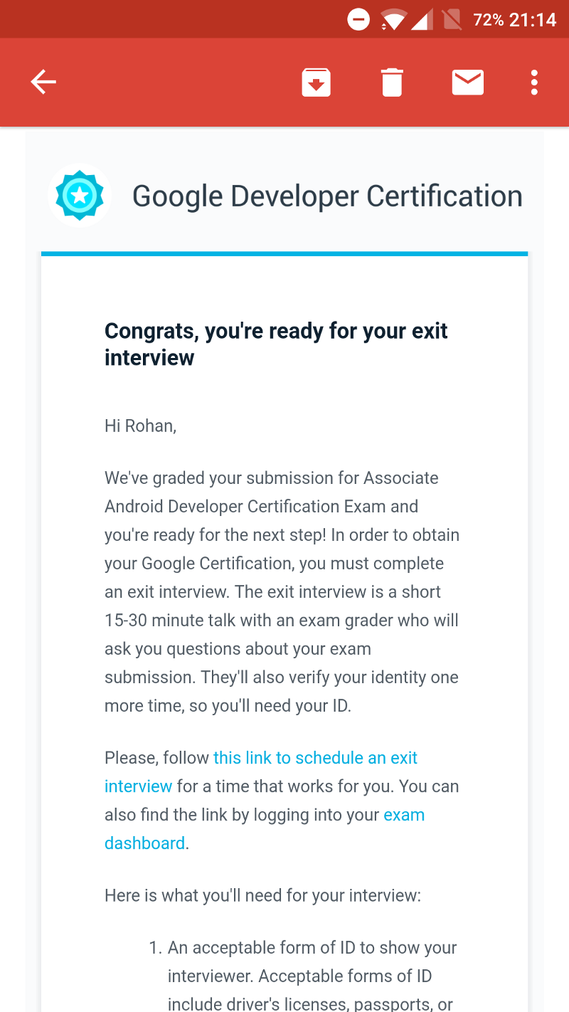Tap the no-SIM card status icon
Image resolution: width=569 pixels, height=1012 pixels.
pos(452,19)
